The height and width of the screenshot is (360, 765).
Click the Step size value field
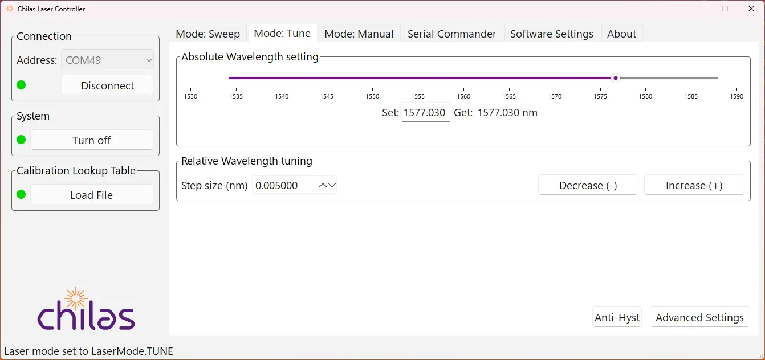[286, 185]
